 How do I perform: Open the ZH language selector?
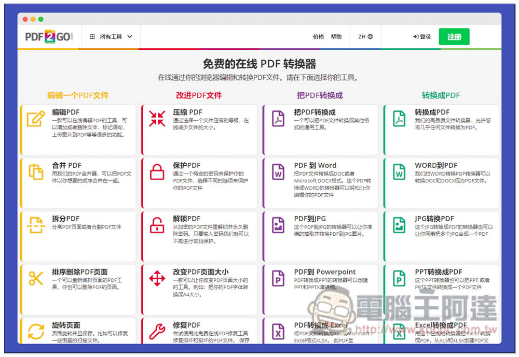pos(365,37)
